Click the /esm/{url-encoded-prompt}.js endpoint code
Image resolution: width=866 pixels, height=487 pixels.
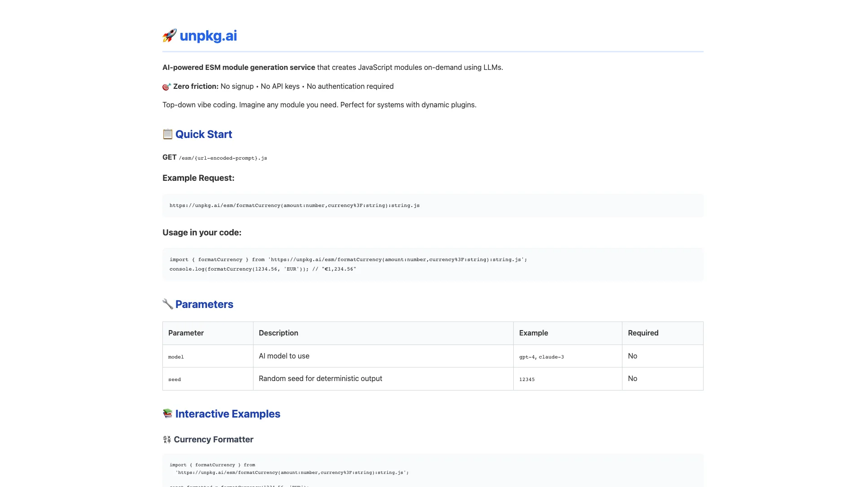point(223,158)
